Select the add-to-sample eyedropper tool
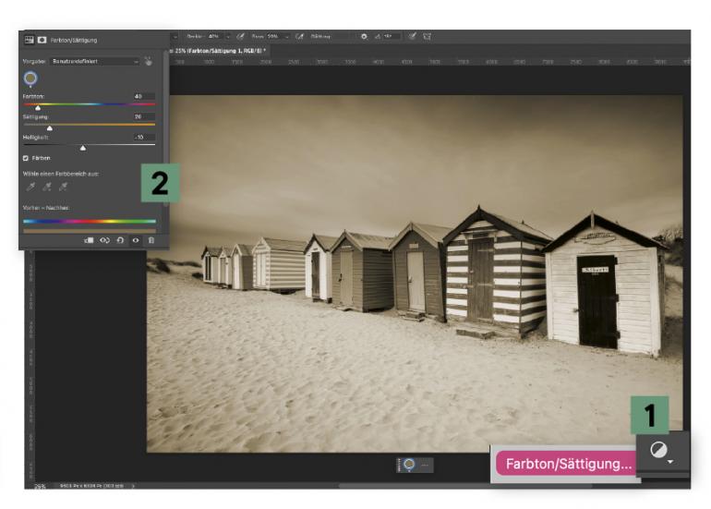The image size is (711, 509). pyautogui.click(x=47, y=187)
